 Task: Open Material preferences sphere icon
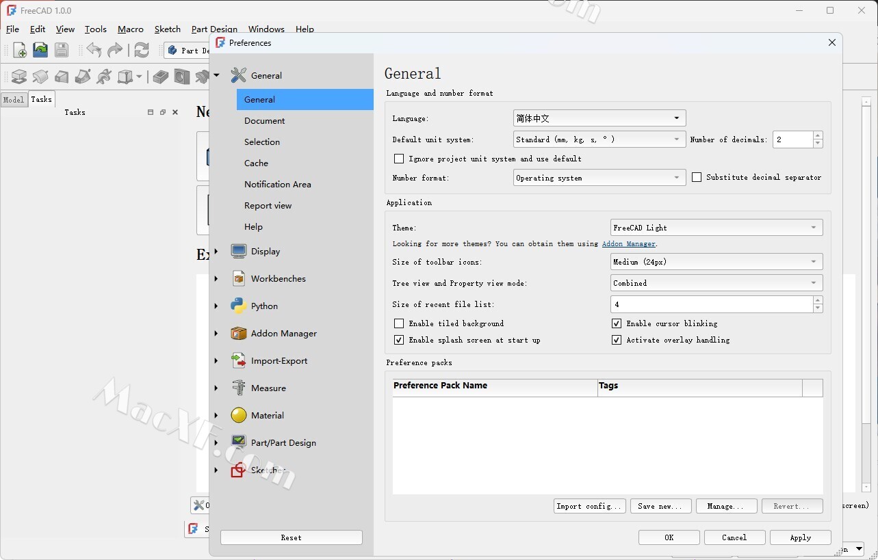(x=238, y=415)
